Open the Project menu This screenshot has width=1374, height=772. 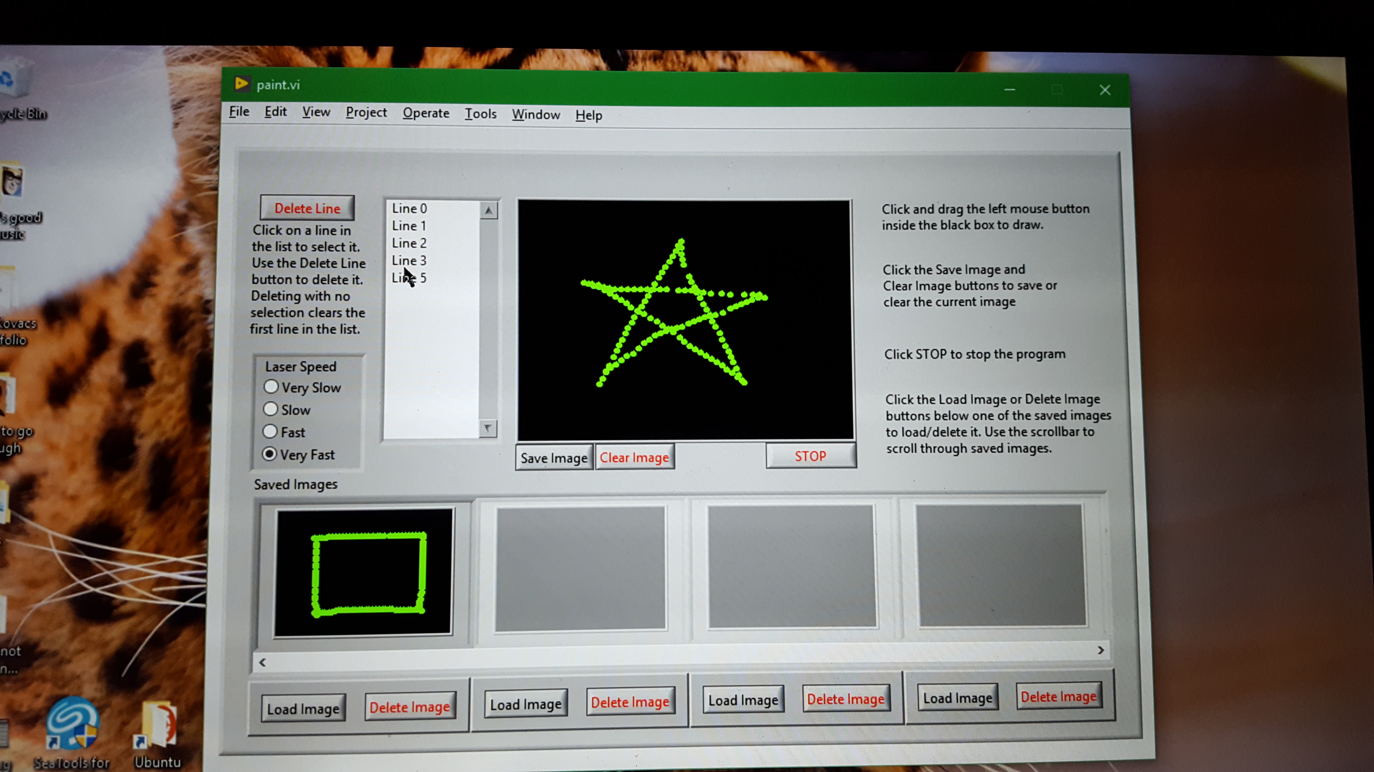(366, 113)
